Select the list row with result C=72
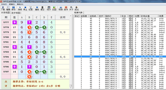Viewport: 166px width, 90px height. coord(120,20)
